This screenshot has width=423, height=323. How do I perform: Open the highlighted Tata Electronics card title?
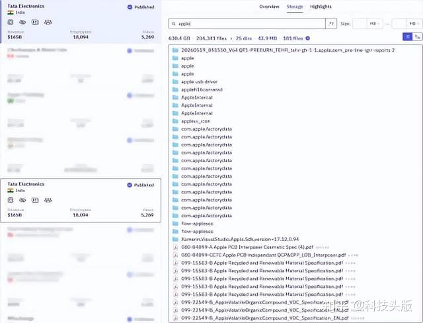click(26, 6)
